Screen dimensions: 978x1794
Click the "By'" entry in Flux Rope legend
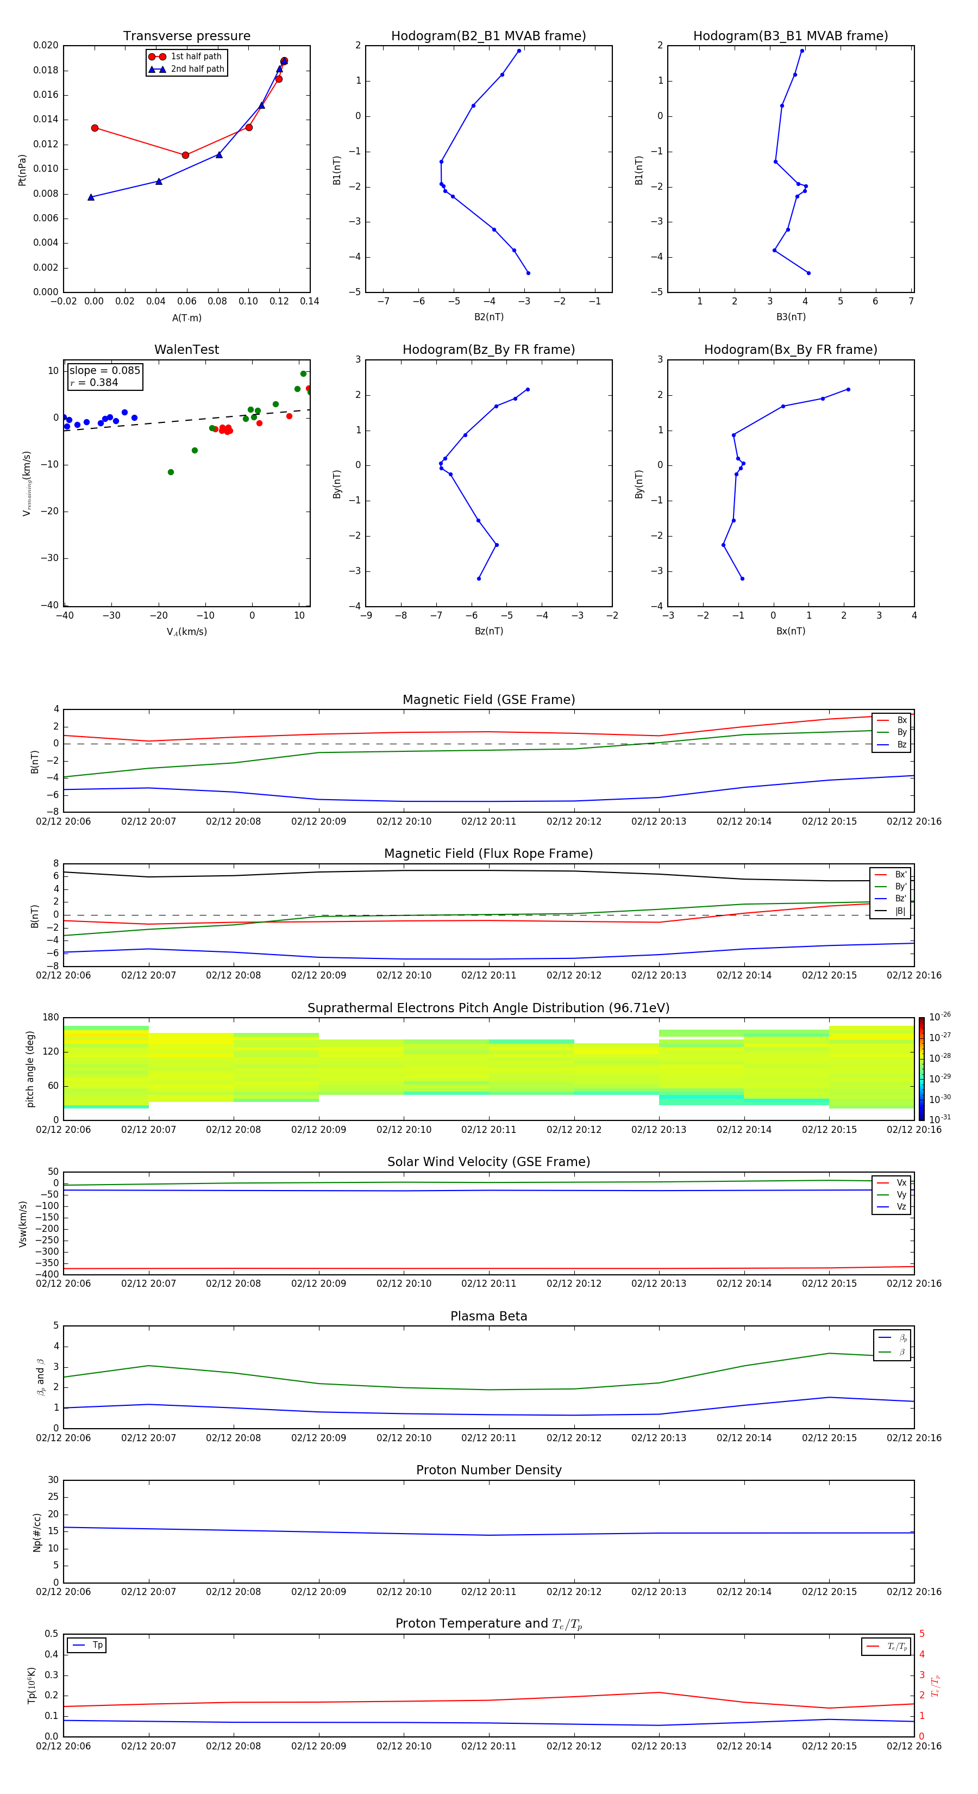coord(891,887)
